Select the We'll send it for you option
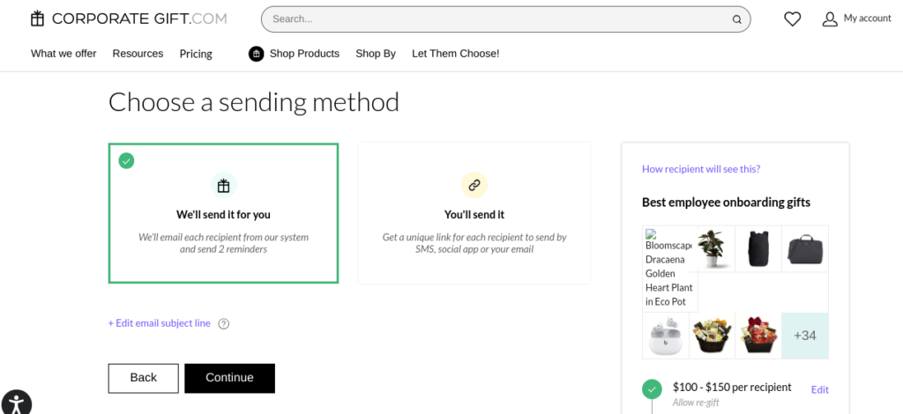Screen dimensions: 903x414 pyautogui.click(x=223, y=213)
